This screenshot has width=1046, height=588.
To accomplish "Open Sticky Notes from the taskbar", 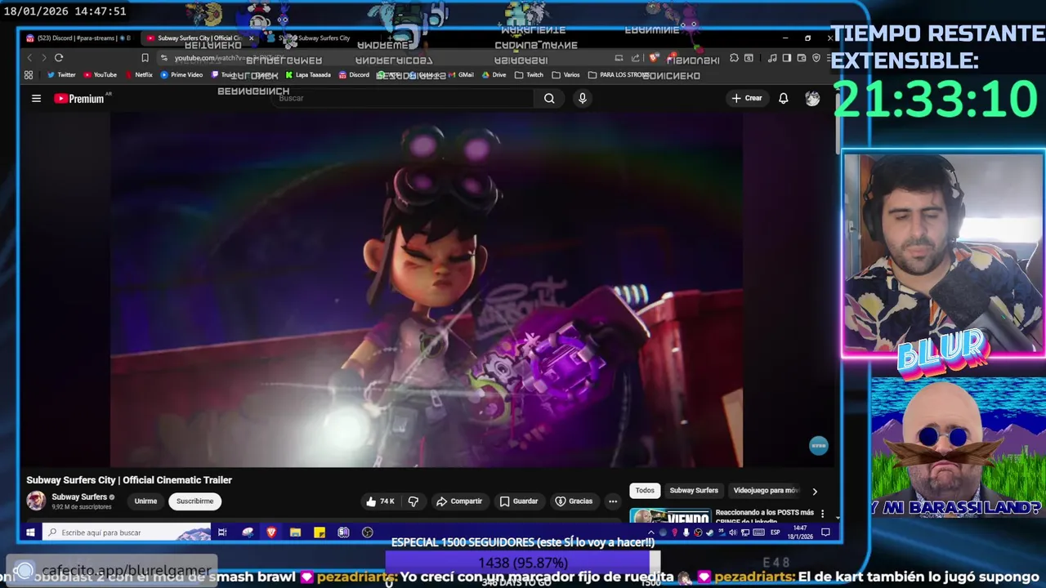I will click(320, 532).
